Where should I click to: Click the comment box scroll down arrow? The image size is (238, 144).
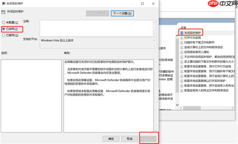click(x=154, y=34)
